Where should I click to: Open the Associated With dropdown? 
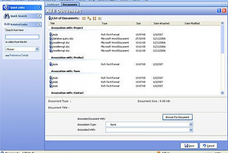[x=191, y=130]
